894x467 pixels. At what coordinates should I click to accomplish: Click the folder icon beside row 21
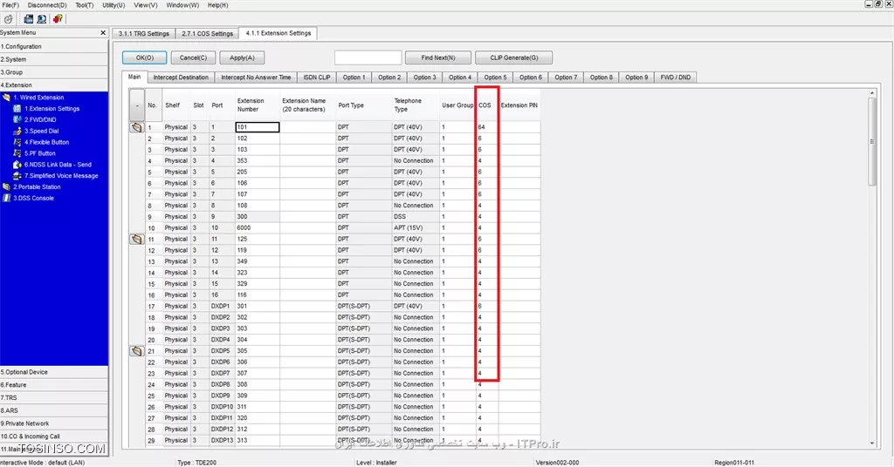[137, 351]
